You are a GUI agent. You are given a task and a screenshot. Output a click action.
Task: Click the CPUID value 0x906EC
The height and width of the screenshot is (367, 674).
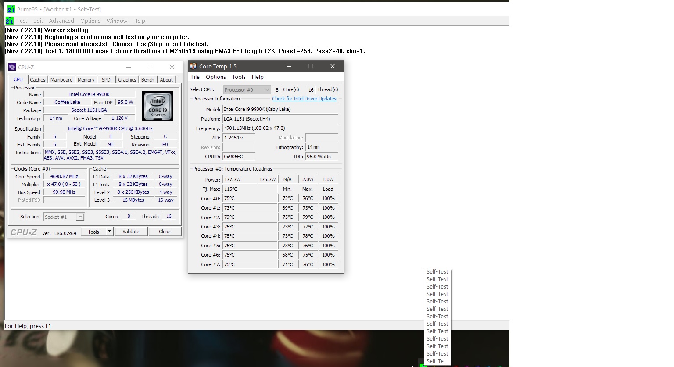coord(239,157)
